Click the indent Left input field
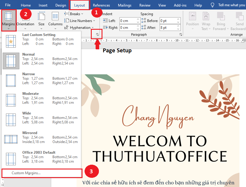The width and height of the screenshot is (246, 187). [x=128, y=21]
